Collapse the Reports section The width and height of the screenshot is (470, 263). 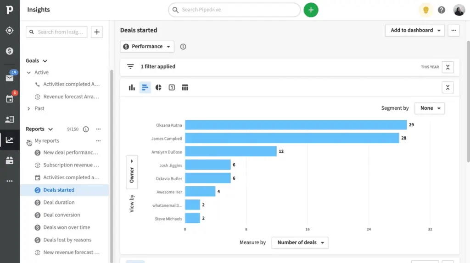pos(50,129)
